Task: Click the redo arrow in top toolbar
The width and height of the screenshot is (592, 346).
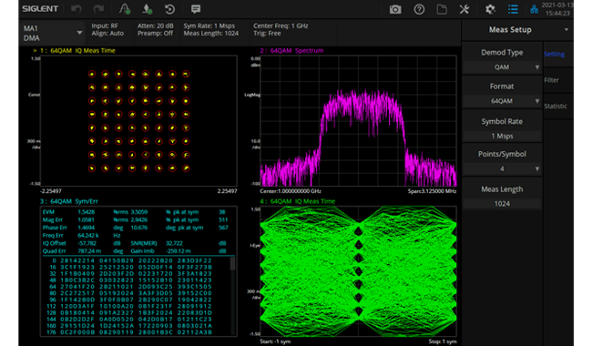Action: coord(98,9)
